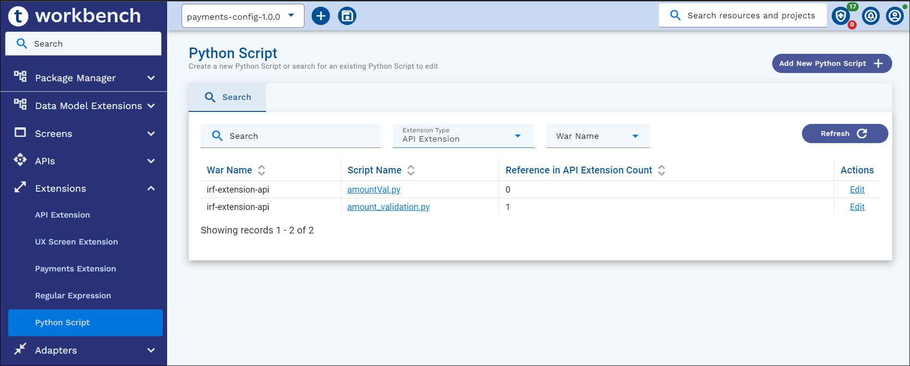910x366 pixels.
Task: Open the shield notifications icon with badge 17
Action: 841,16
